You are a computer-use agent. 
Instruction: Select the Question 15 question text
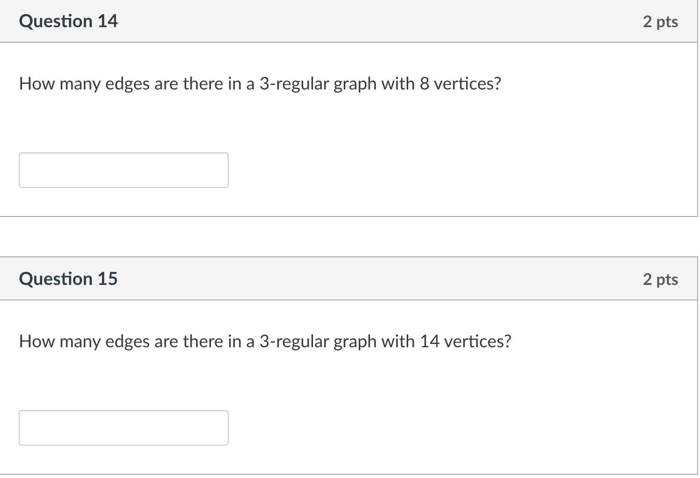click(x=265, y=341)
